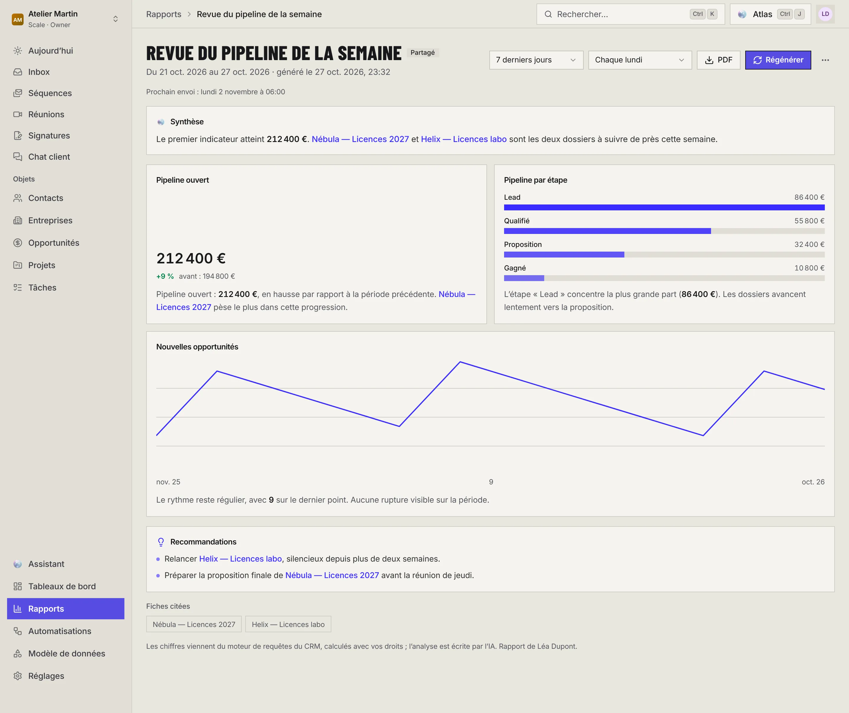The width and height of the screenshot is (849, 713).
Task: Click the Prochain envoi schedule text
Action: [x=215, y=92]
